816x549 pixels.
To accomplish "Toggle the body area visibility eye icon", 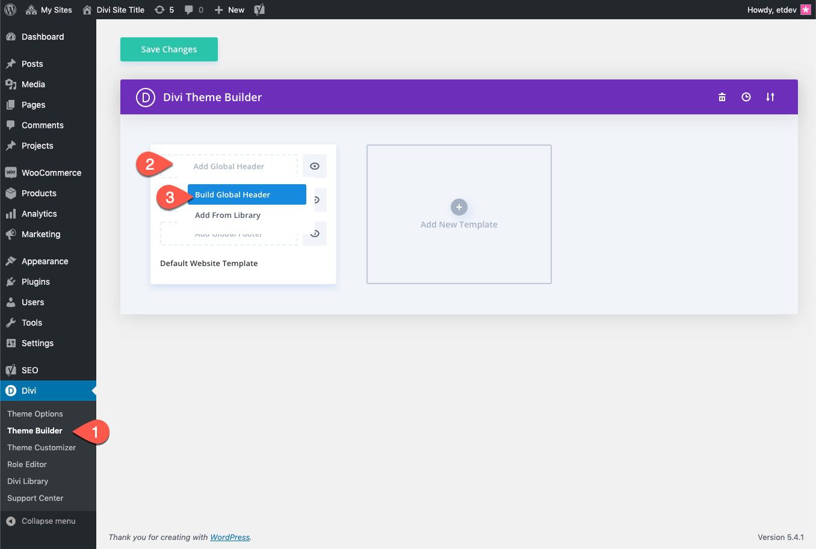I will pyautogui.click(x=318, y=200).
